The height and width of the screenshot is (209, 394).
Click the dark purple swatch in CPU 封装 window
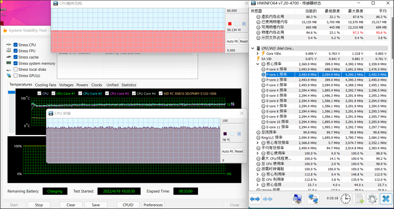[225, 134]
